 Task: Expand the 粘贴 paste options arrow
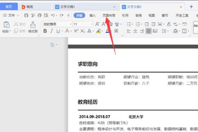click(x=10, y=31)
